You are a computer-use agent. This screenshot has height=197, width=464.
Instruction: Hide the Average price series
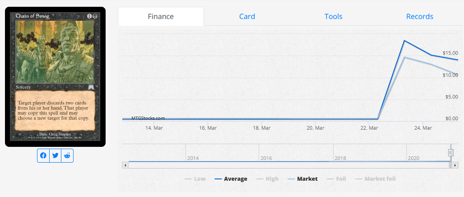pyautogui.click(x=231, y=179)
